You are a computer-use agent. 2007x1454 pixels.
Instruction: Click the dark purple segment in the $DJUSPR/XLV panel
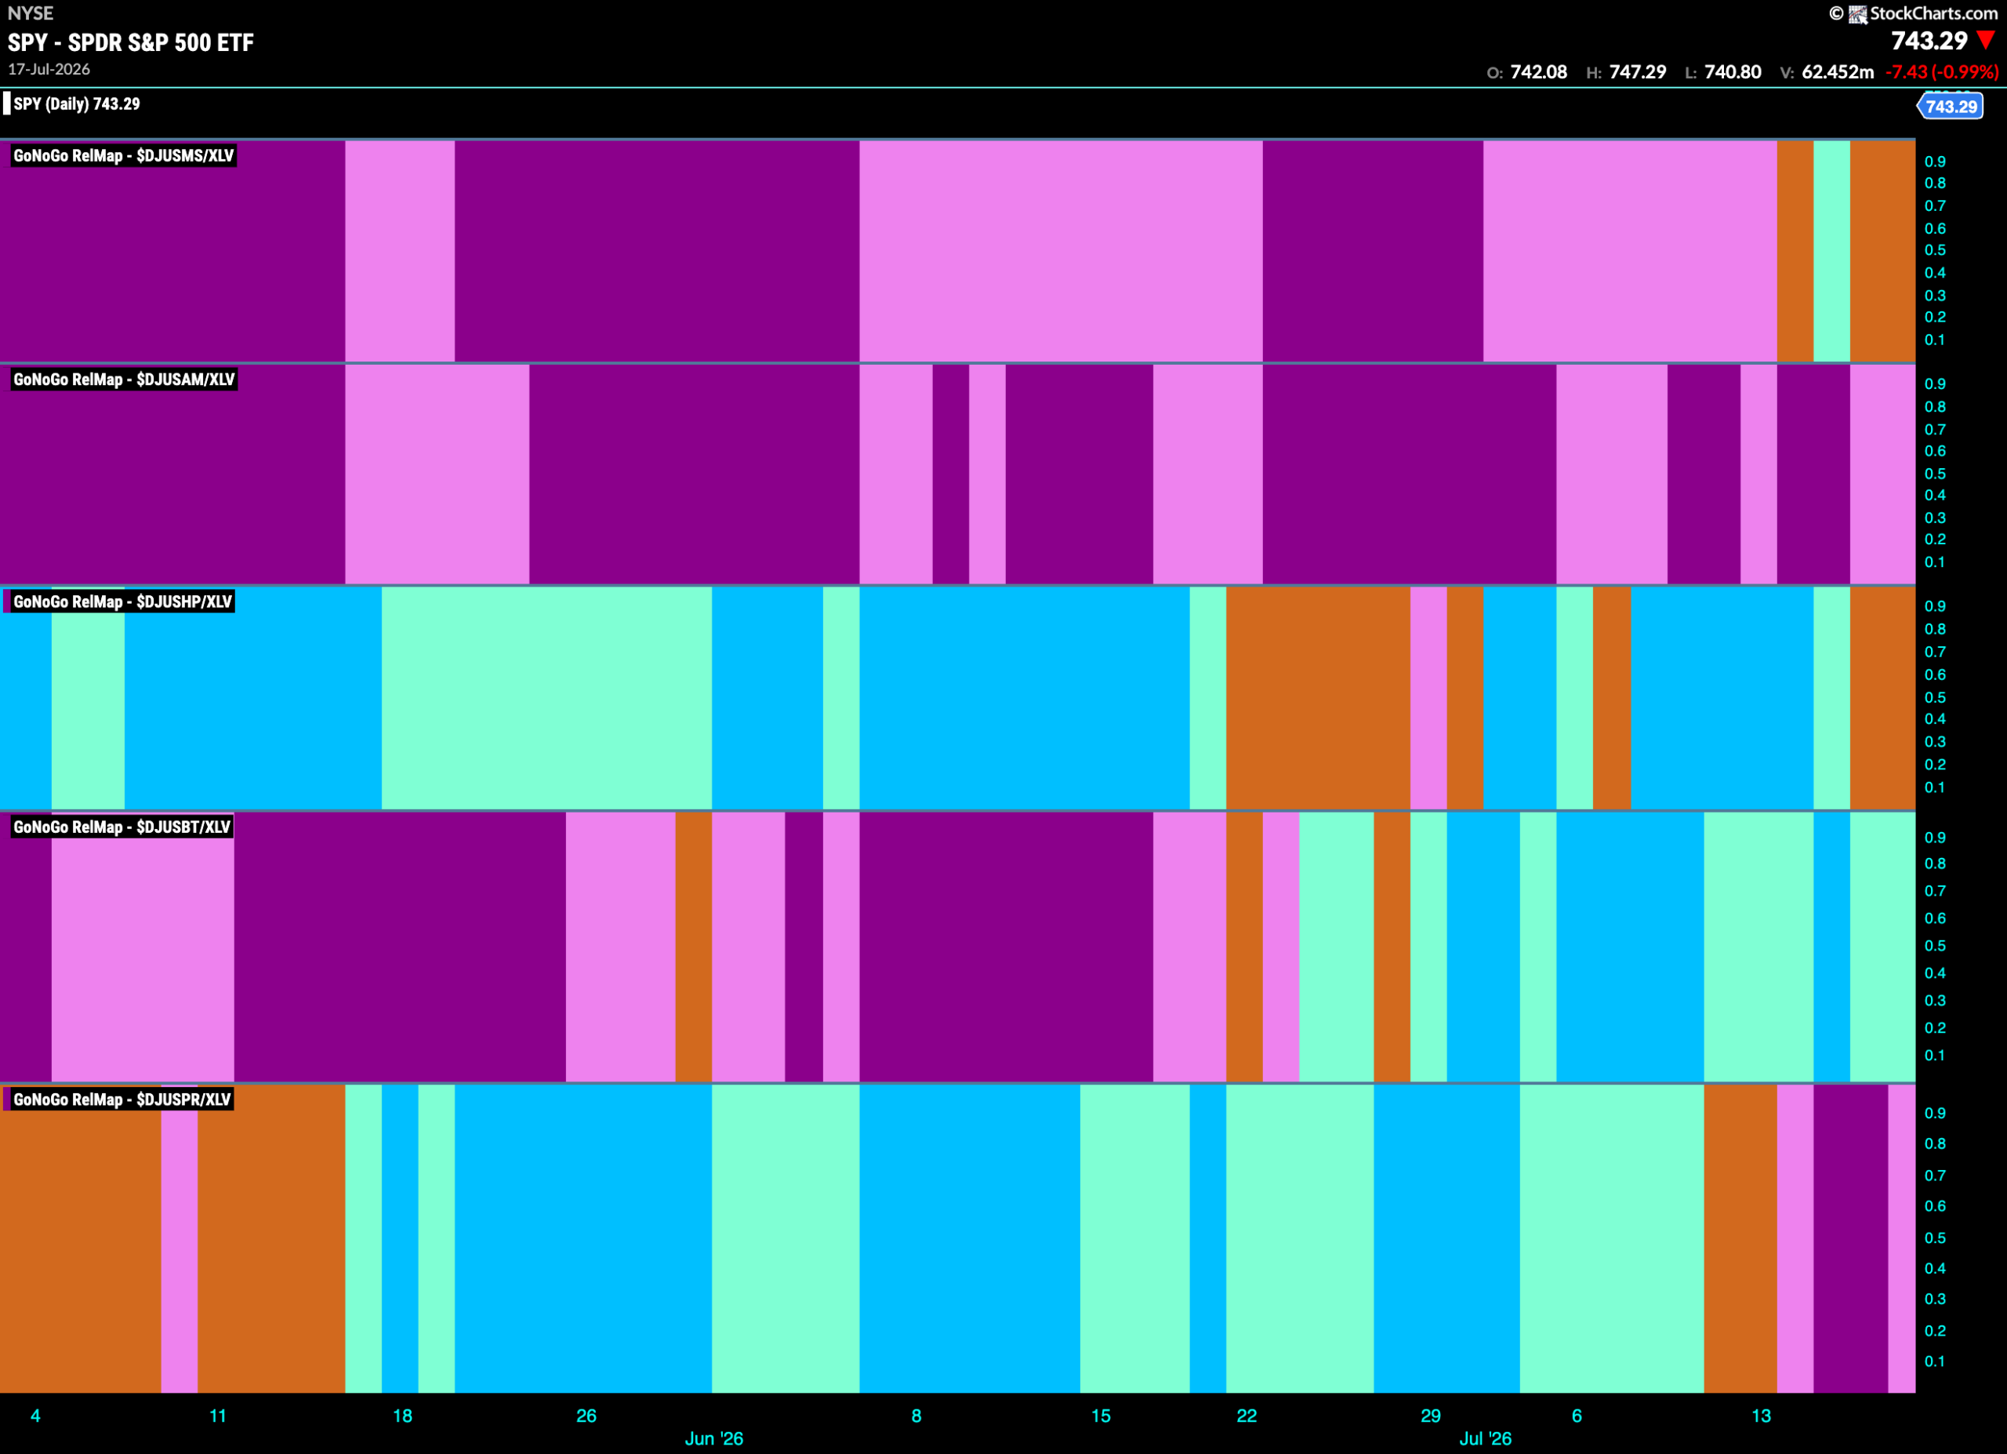[x=1850, y=1238]
